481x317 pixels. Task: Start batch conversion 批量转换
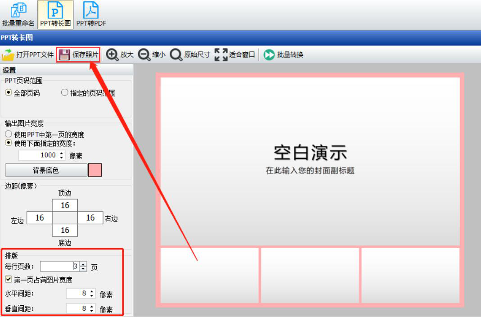pos(283,54)
